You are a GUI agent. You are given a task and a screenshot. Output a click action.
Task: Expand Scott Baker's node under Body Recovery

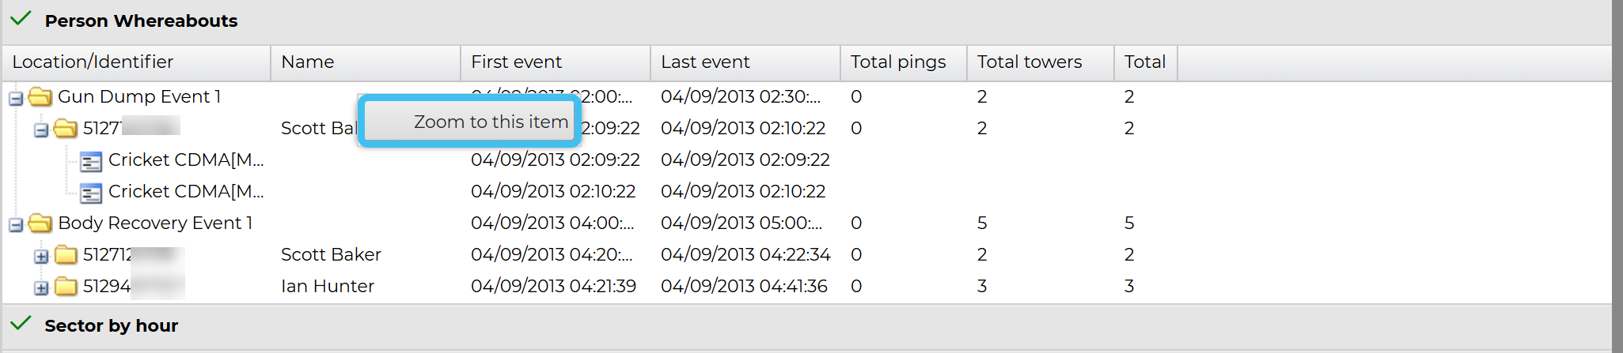[x=41, y=257]
